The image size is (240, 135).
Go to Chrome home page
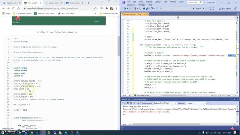[18, 9]
